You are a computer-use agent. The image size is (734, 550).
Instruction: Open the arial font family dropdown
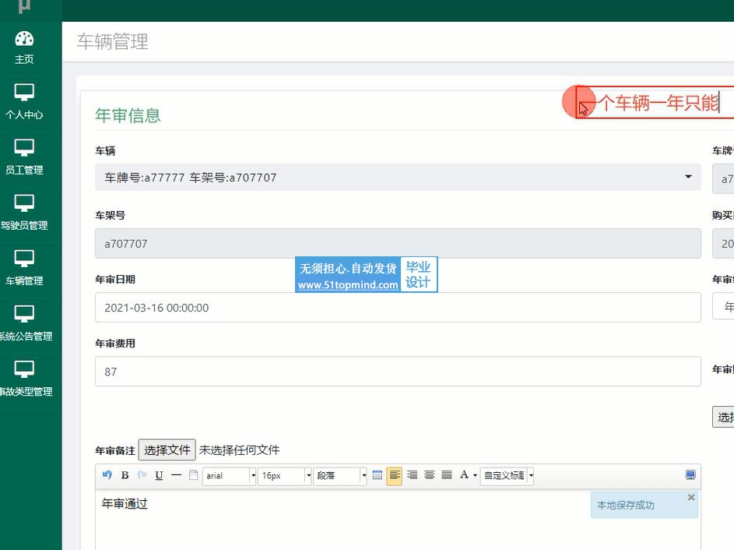pos(229,475)
